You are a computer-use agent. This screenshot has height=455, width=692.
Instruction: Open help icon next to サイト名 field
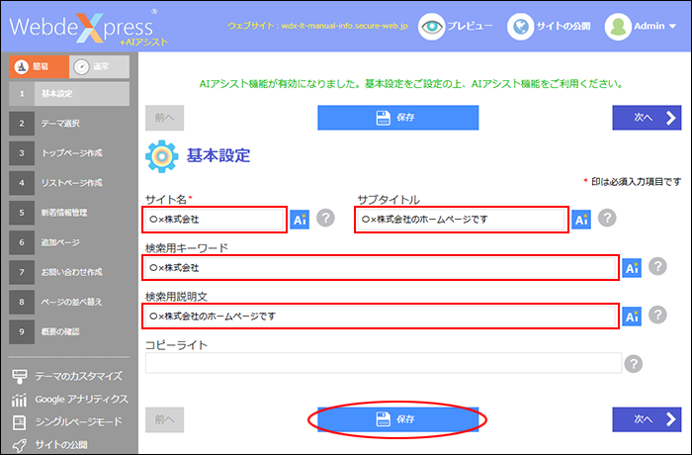click(x=326, y=220)
